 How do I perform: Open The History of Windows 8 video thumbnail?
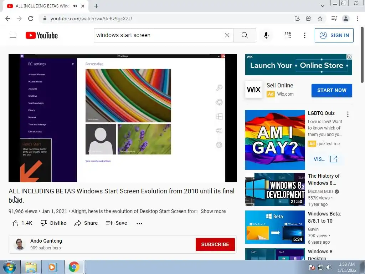(x=275, y=189)
